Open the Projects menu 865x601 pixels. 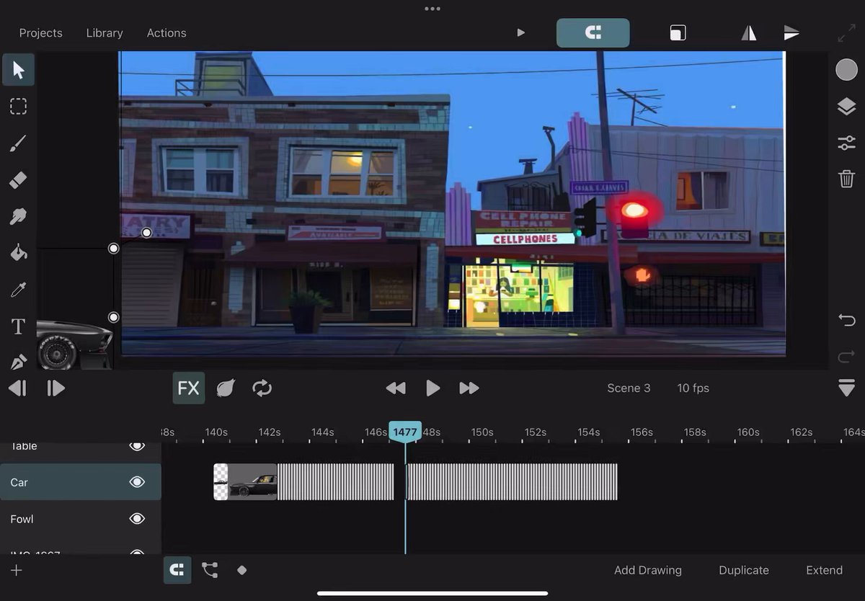[x=40, y=33]
